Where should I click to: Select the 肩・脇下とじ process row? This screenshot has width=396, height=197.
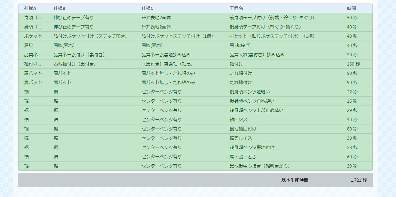(243, 157)
